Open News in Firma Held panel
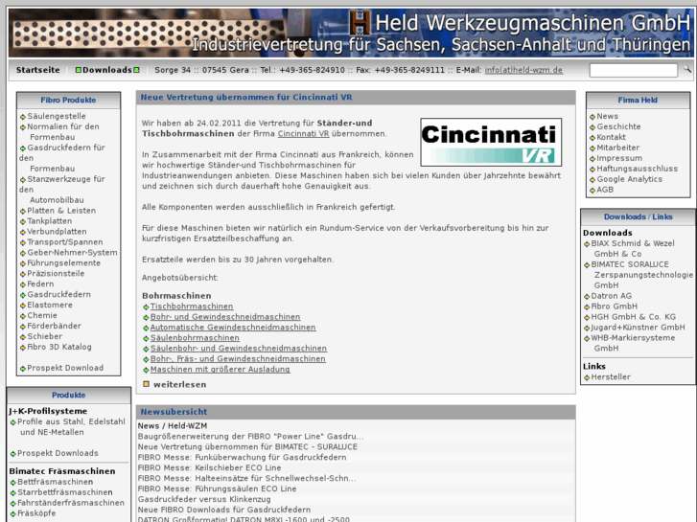Viewport: 697px width, 522px height. pos(607,116)
